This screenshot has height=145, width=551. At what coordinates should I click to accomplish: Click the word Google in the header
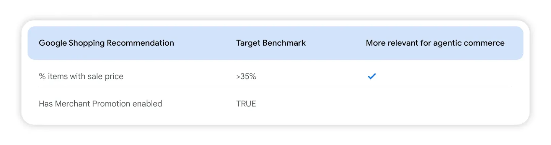pos(53,43)
